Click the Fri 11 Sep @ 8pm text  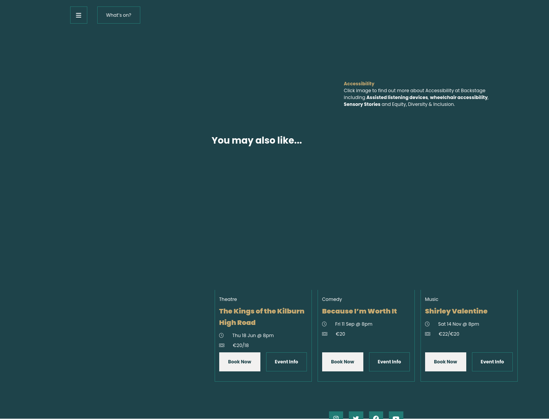(354, 324)
